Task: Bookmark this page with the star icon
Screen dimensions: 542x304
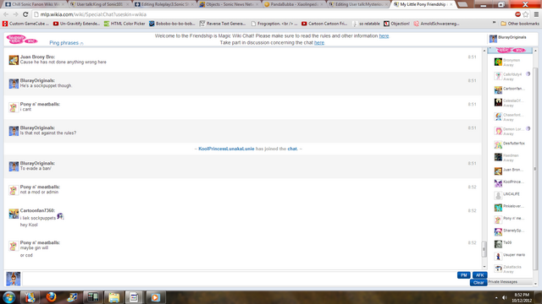Action: pyautogui.click(x=526, y=14)
